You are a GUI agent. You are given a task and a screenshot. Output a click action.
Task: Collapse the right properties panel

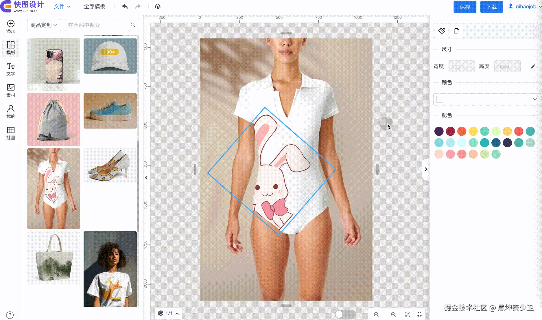(426, 170)
